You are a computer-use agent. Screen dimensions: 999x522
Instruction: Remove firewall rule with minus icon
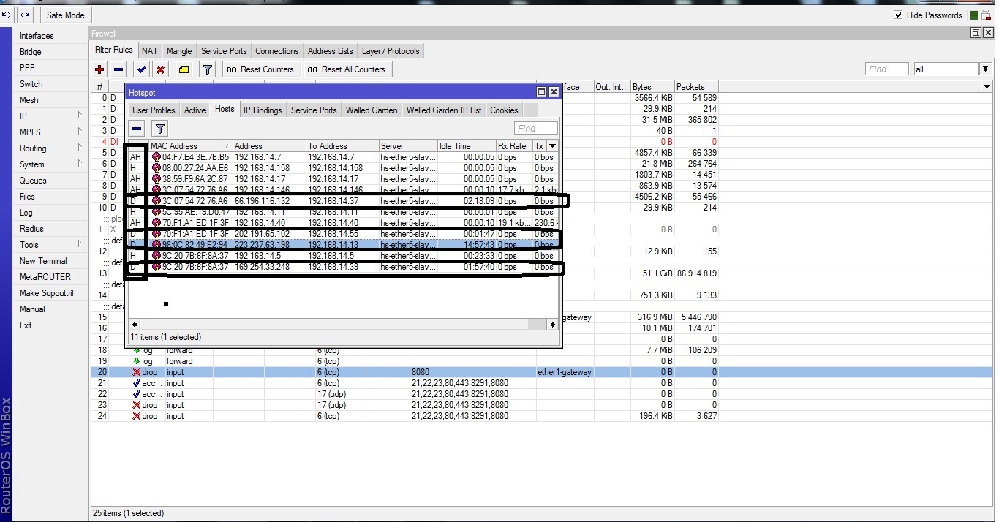click(118, 69)
